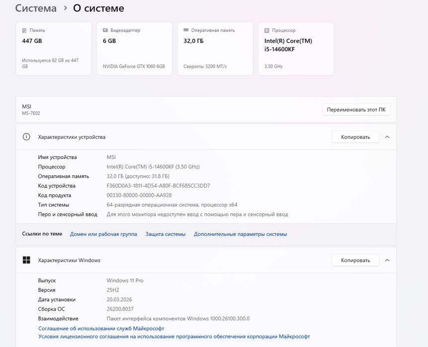The image size is (428, 347).
Task: Click the Ссылки по теме label
Action: pos(42,234)
